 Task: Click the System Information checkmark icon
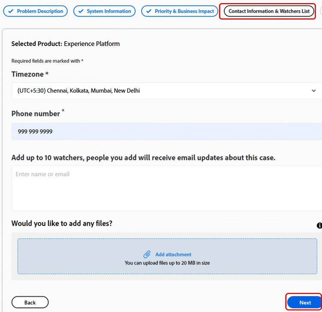[81, 11]
